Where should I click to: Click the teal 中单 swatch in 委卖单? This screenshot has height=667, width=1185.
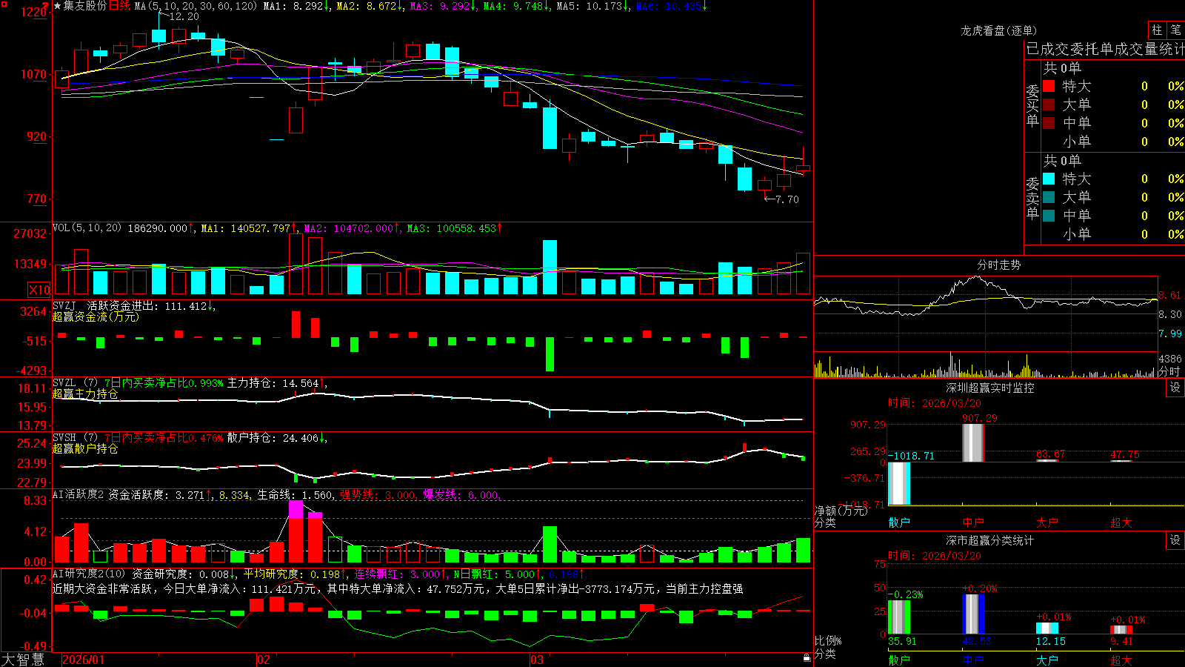(x=1049, y=216)
